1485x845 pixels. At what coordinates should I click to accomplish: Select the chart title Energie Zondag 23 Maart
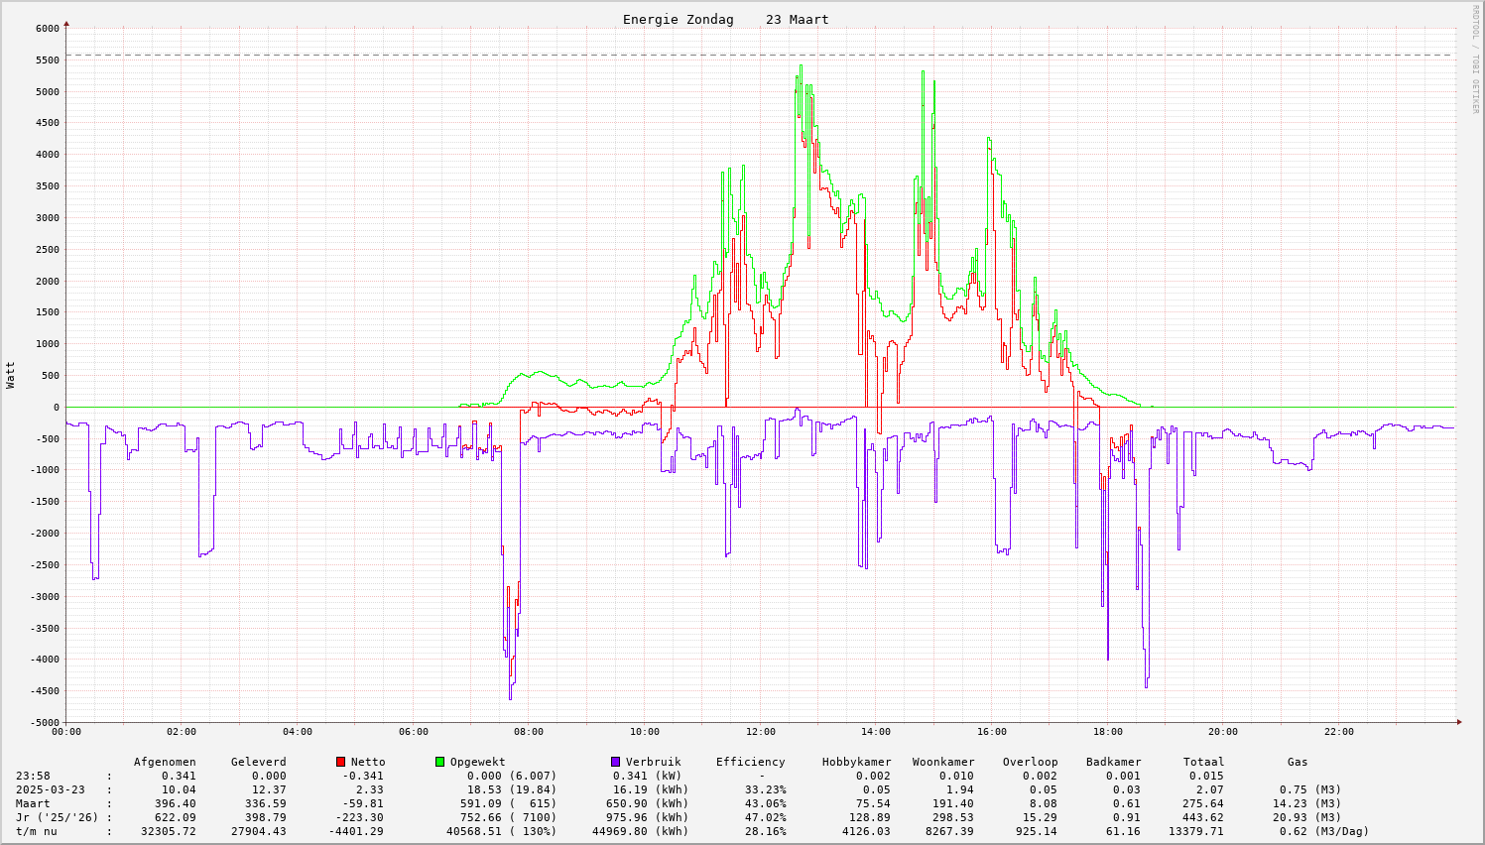point(725,20)
